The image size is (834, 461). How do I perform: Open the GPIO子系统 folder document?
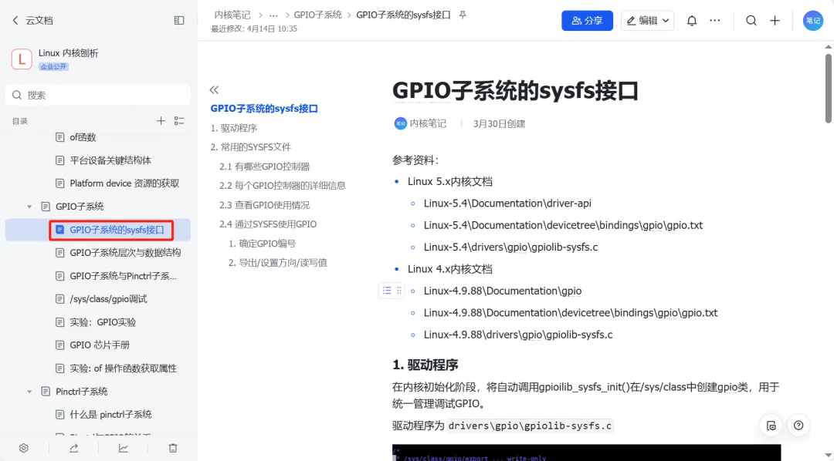[80, 206]
